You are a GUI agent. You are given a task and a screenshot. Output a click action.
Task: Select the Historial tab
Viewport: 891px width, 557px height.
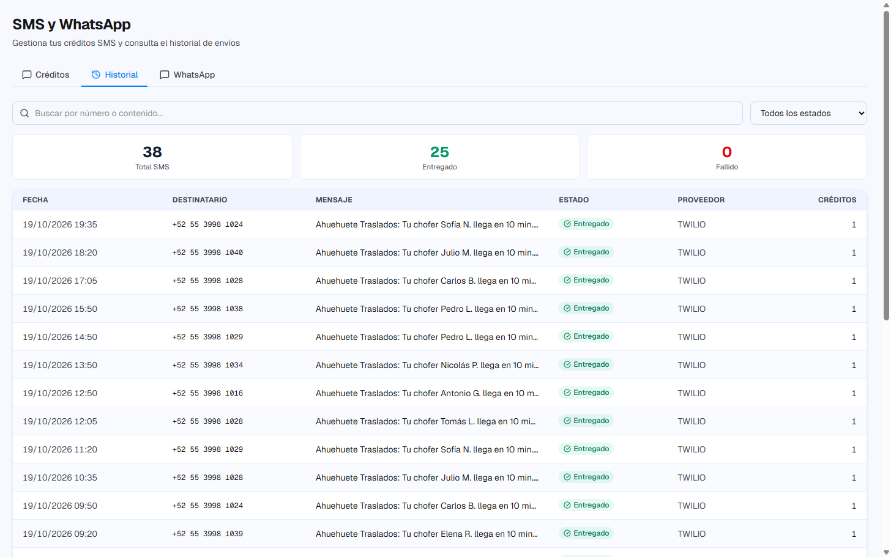pos(114,75)
